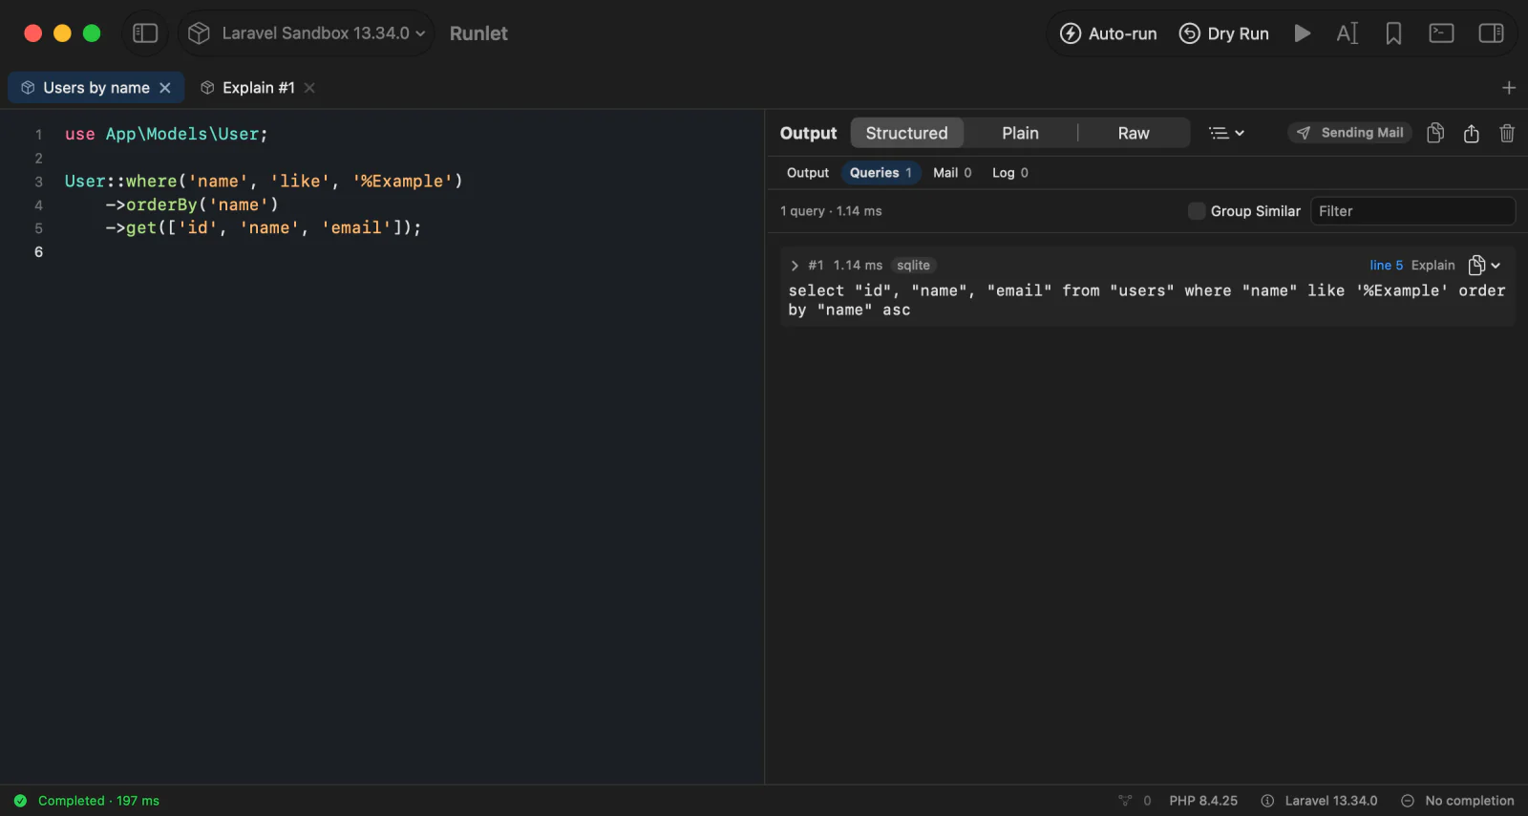This screenshot has width=1528, height=816.
Task: Switch output view to Structured
Action: tap(907, 133)
